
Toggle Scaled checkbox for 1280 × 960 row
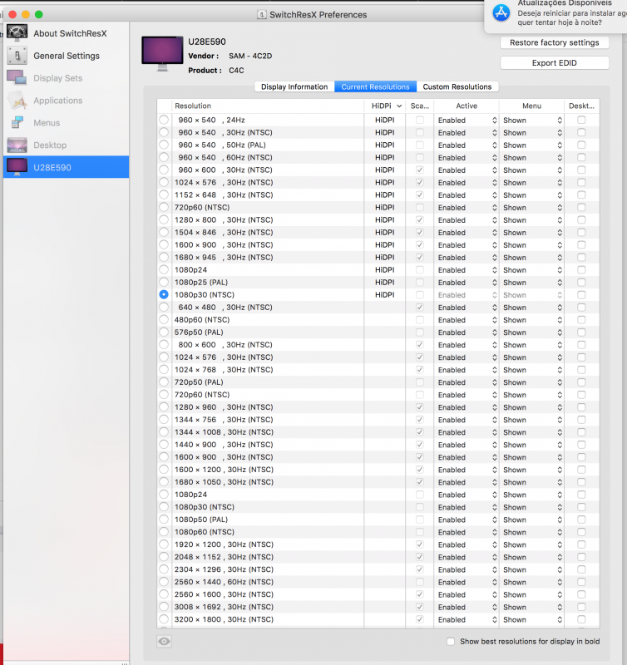420,406
